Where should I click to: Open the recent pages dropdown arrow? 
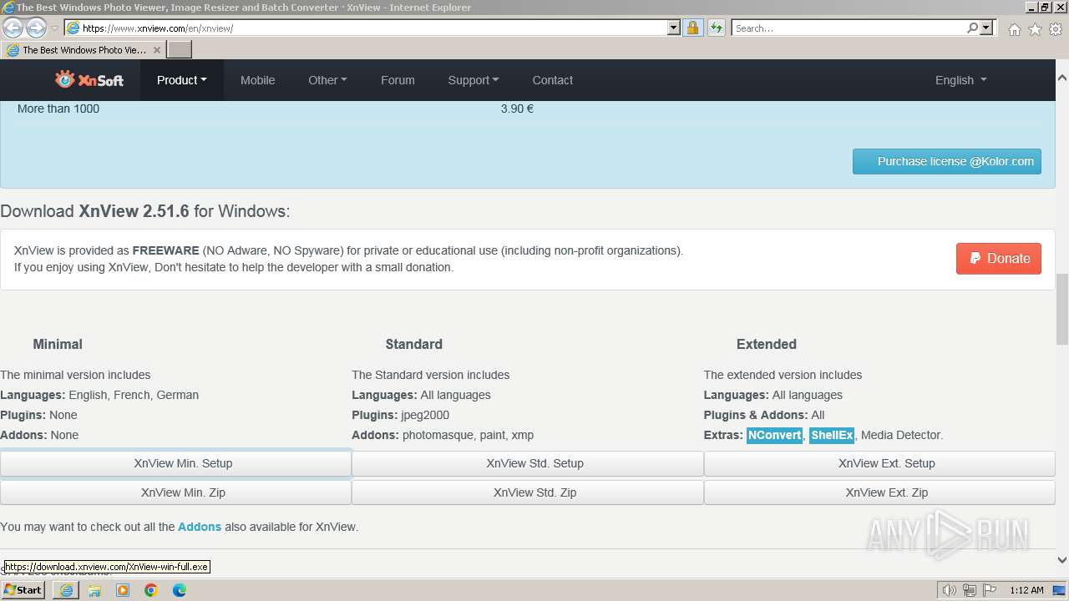[x=55, y=28]
